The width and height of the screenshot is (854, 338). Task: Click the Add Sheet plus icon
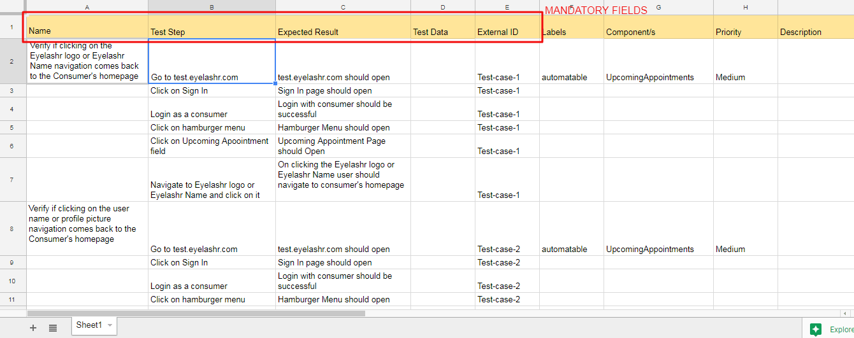coord(33,328)
